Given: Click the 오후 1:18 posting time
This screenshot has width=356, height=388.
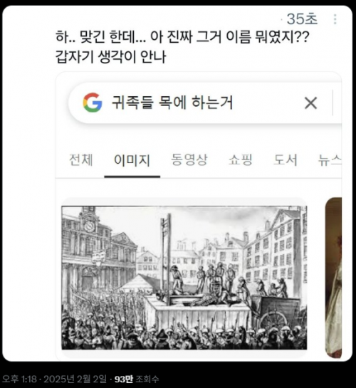Looking at the screenshot, I should pyautogui.click(x=19, y=379).
